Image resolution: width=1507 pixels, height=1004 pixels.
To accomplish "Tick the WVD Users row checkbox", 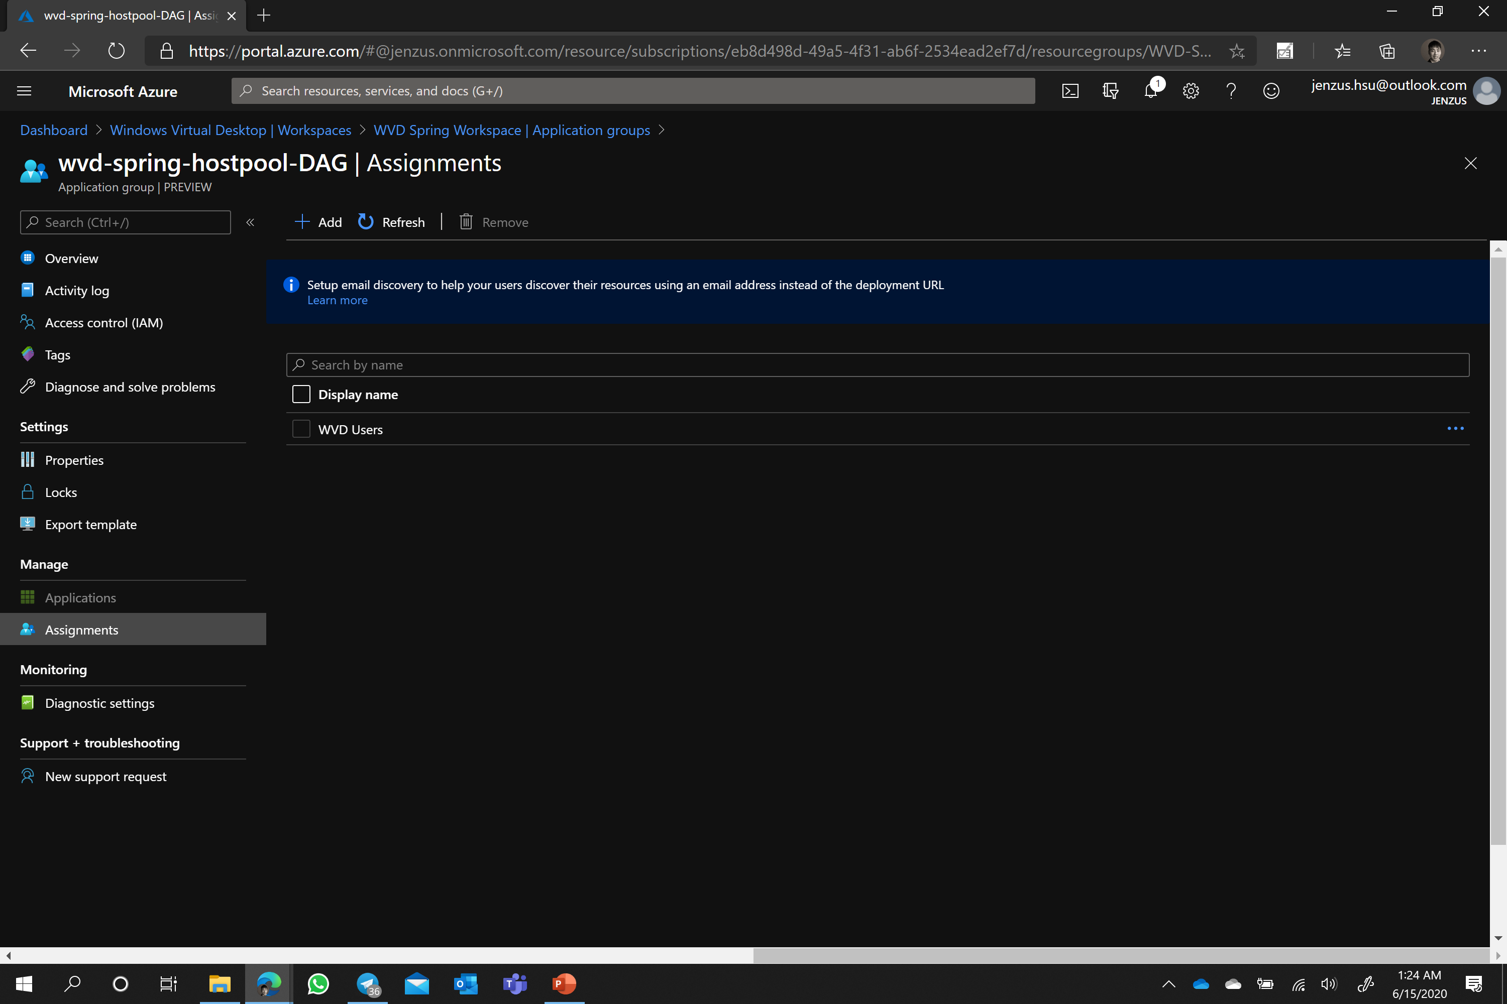I will tap(301, 429).
